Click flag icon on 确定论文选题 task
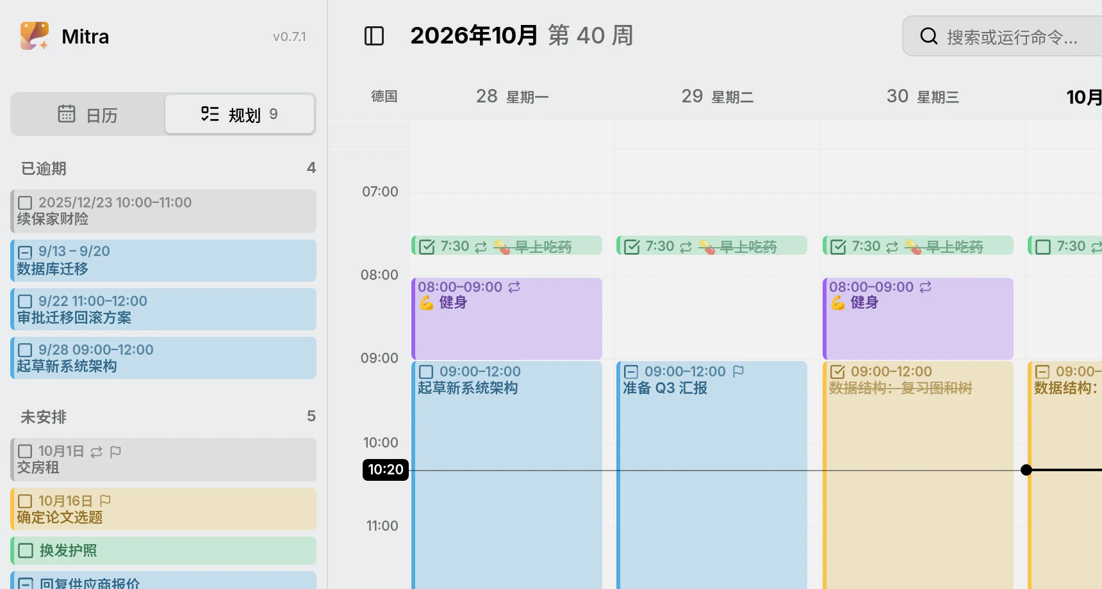Image resolution: width=1102 pixels, height=589 pixels. [x=105, y=501]
